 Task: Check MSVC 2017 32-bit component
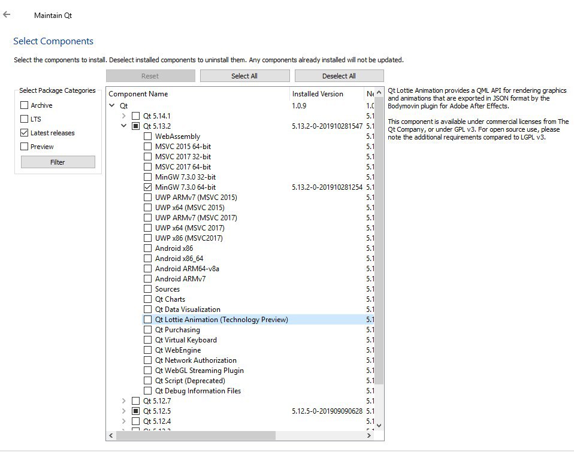(x=147, y=156)
